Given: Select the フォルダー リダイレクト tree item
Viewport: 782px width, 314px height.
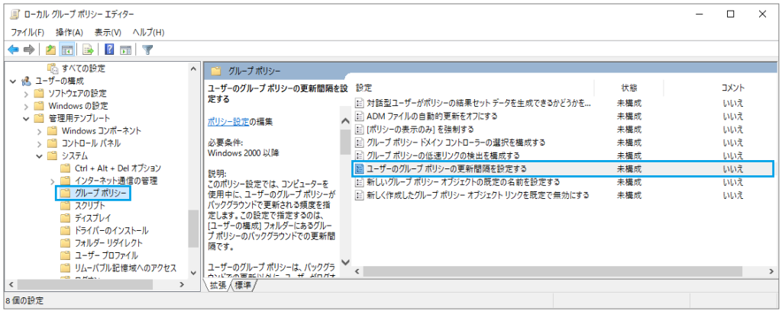Looking at the screenshot, I should (108, 243).
